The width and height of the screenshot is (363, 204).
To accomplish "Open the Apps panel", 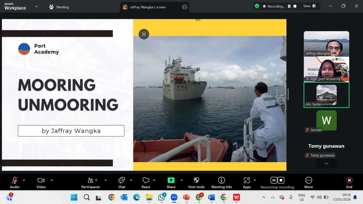I will click(x=247, y=182).
